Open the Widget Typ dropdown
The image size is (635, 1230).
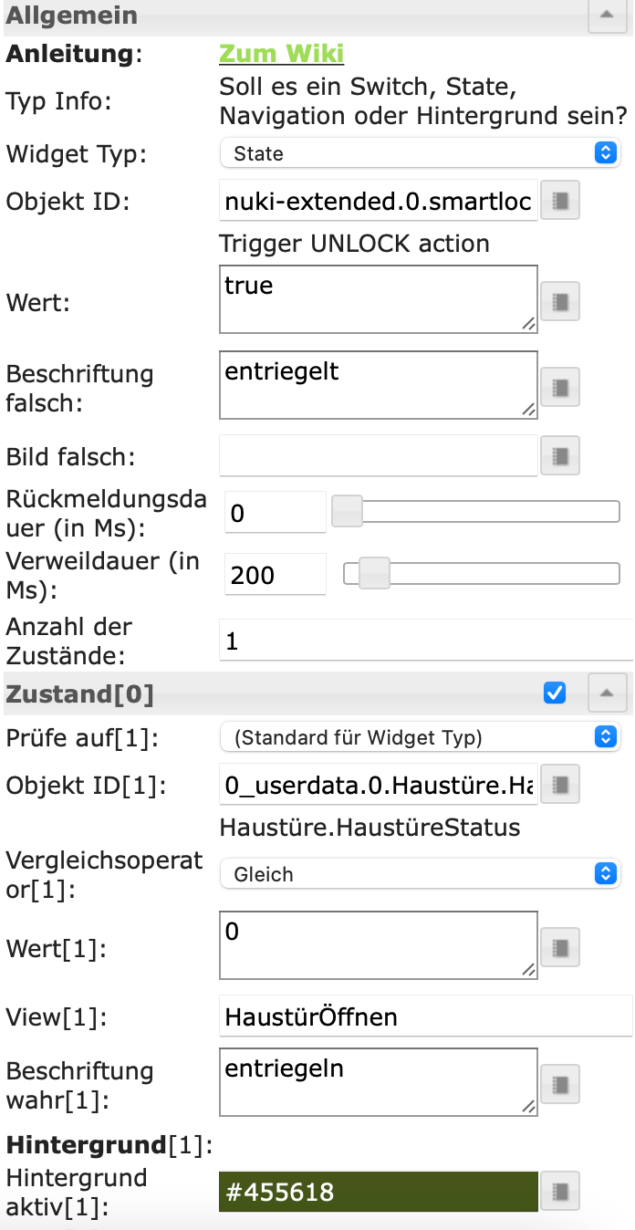(420, 153)
